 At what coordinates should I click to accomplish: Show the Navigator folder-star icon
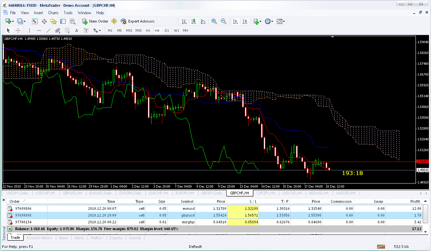click(x=54, y=21)
